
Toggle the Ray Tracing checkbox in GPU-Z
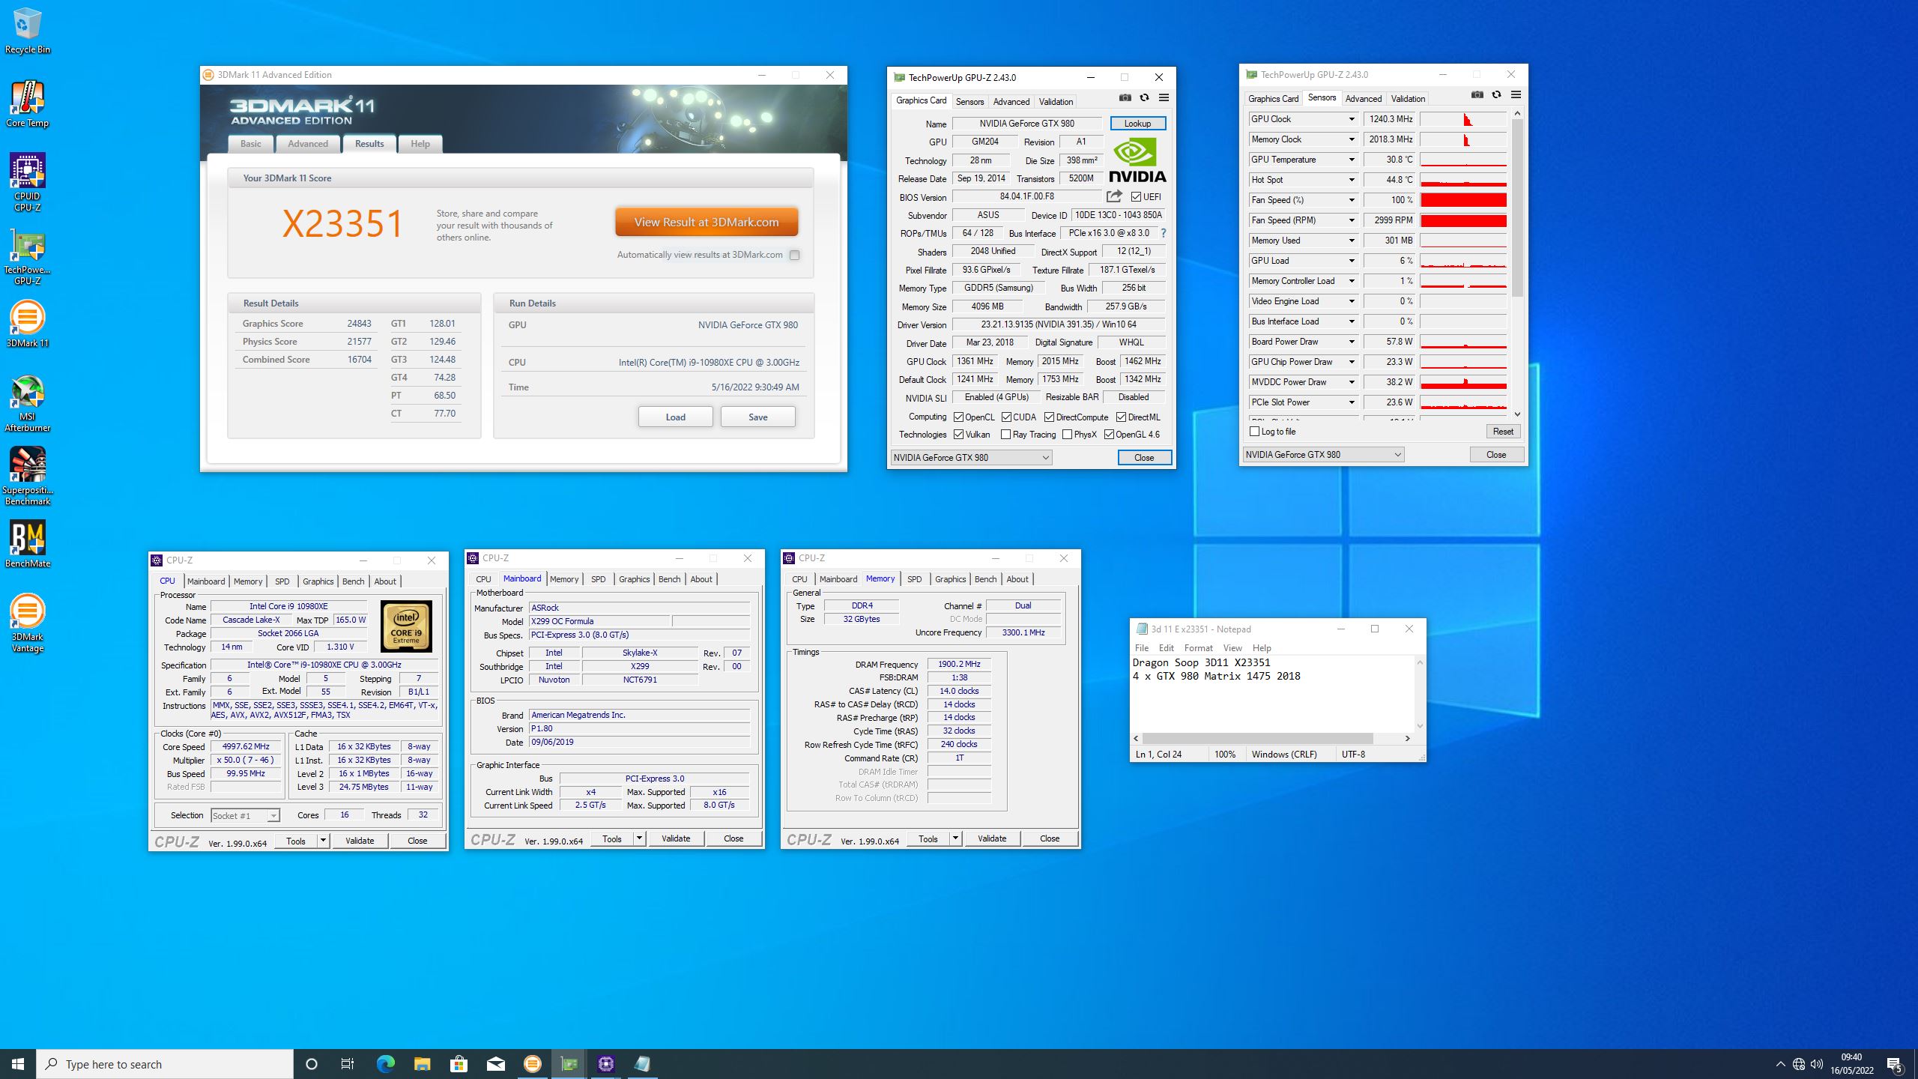click(1006, 435)
